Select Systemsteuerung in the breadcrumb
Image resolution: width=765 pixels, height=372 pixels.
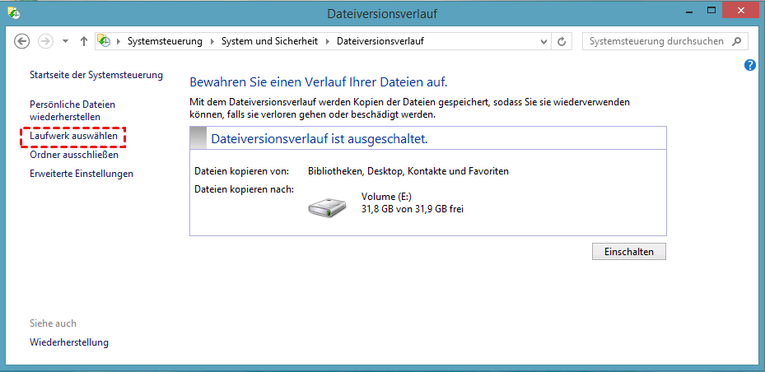point(165,41)
